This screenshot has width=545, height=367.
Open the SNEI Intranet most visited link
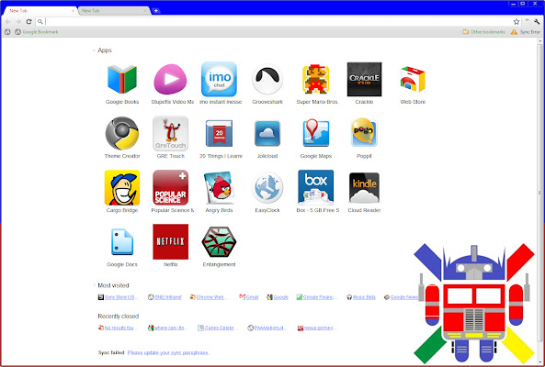click(165, 297)
